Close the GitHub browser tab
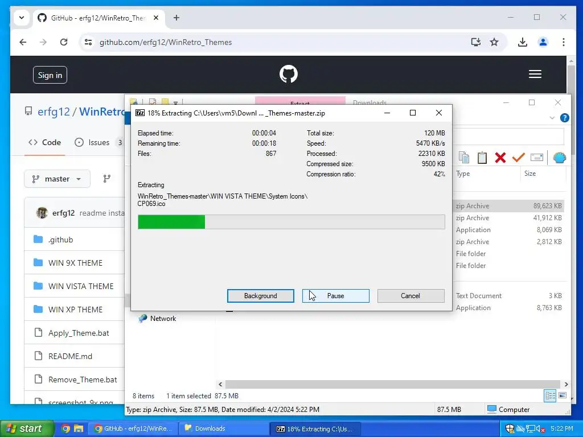 pyautogui.click(x=156, y=18)
